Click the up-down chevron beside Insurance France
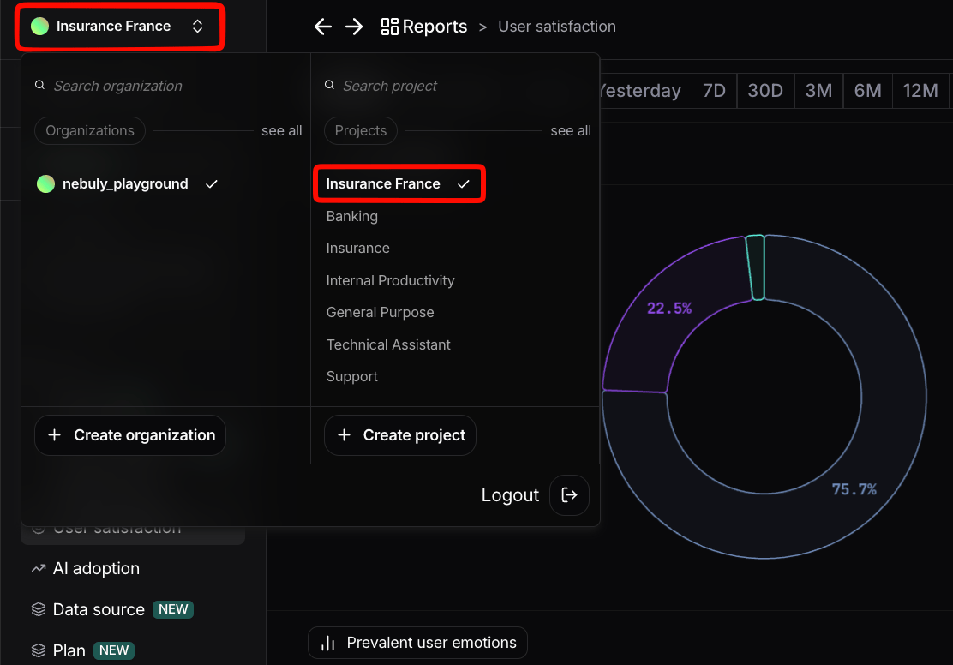 [197, 27]
